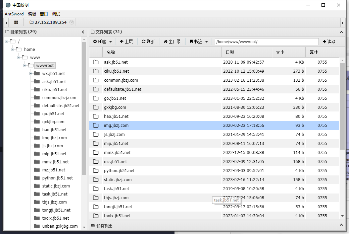The height and width of the screenshot is (234, 349).
Task: Click folder icon in ciku.jb51.net file row
Action: pos(96,71)
